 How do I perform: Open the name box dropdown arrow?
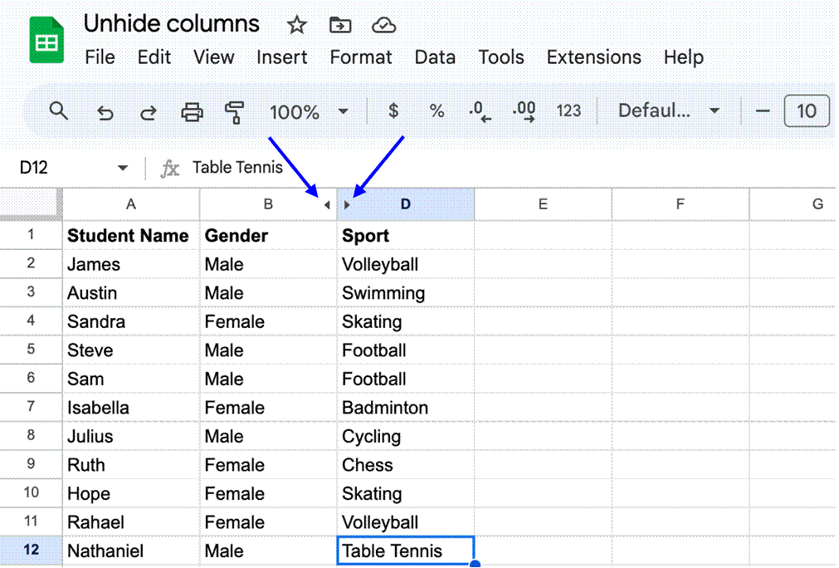[x=122, y=167]
